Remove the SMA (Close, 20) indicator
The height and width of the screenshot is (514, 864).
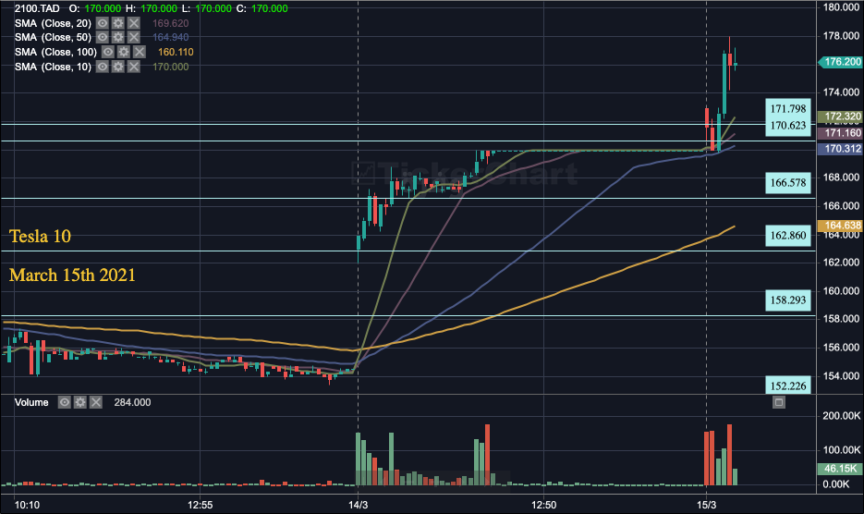coord(134,23)
